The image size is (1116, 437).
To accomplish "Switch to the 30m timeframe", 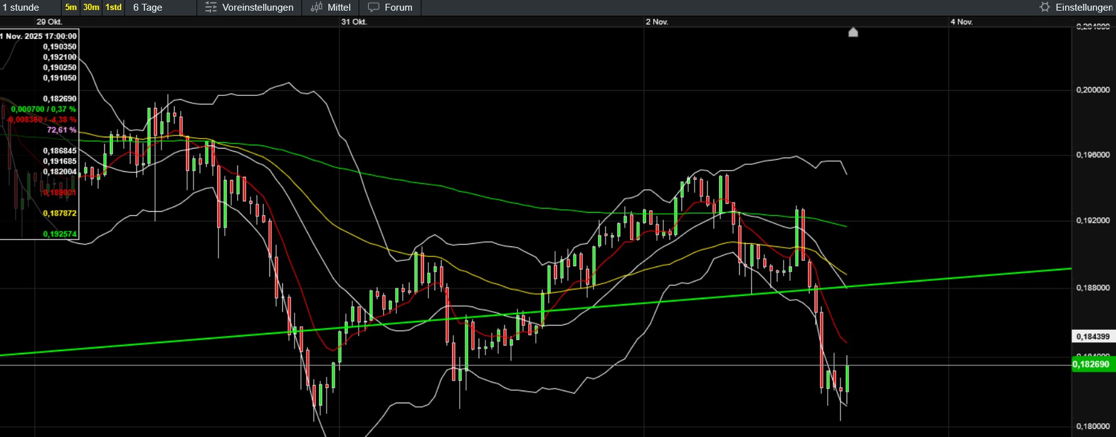I will click(x=91, y=8).
